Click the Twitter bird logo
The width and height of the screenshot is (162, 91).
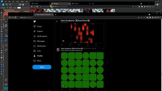tap(35, 21)
